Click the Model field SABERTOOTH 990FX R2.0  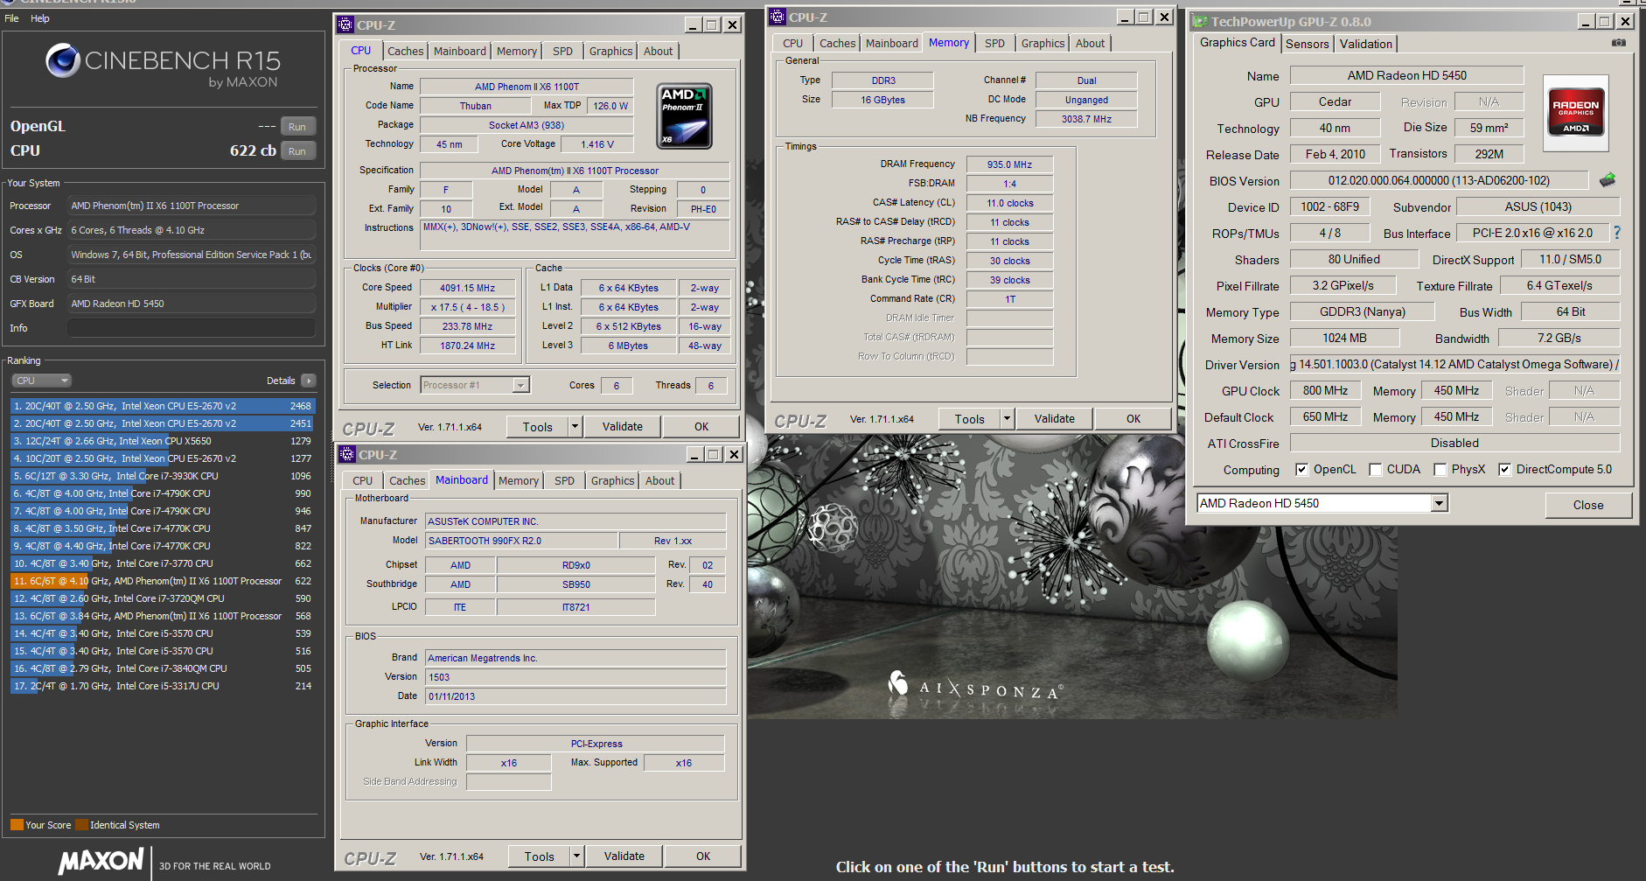(521, 541)
